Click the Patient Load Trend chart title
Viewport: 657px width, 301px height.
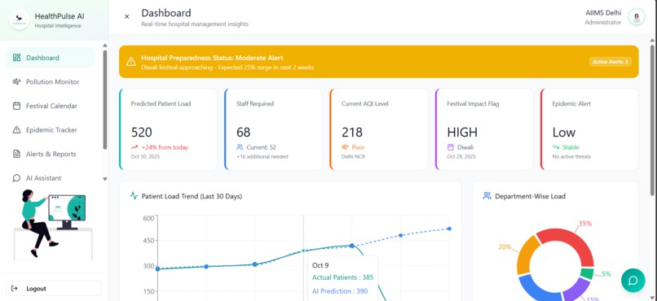tap(192, 196)
